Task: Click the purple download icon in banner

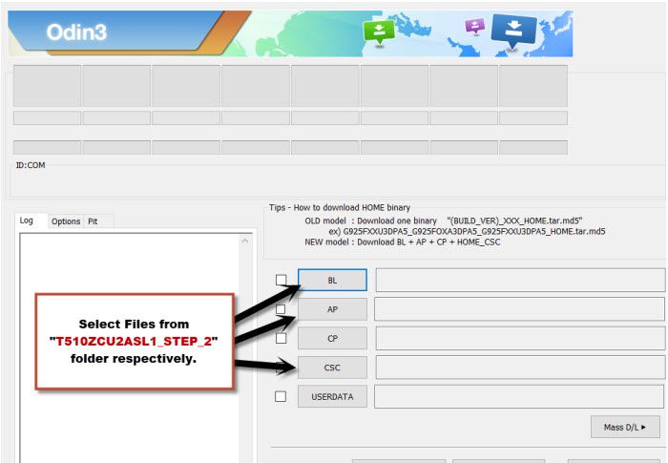Action: coord(474,26)
